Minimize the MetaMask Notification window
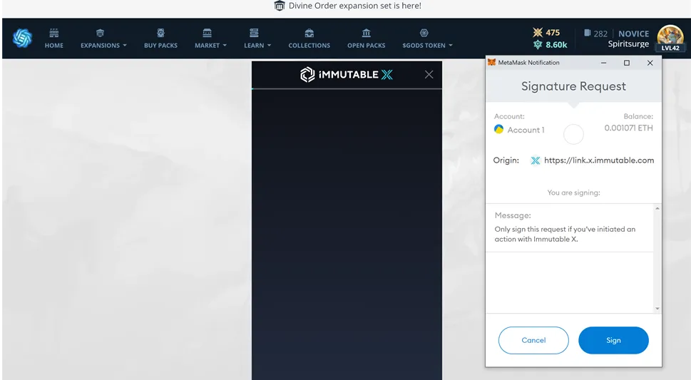Viewport: 691px width, 380px height. coord(604,63)
